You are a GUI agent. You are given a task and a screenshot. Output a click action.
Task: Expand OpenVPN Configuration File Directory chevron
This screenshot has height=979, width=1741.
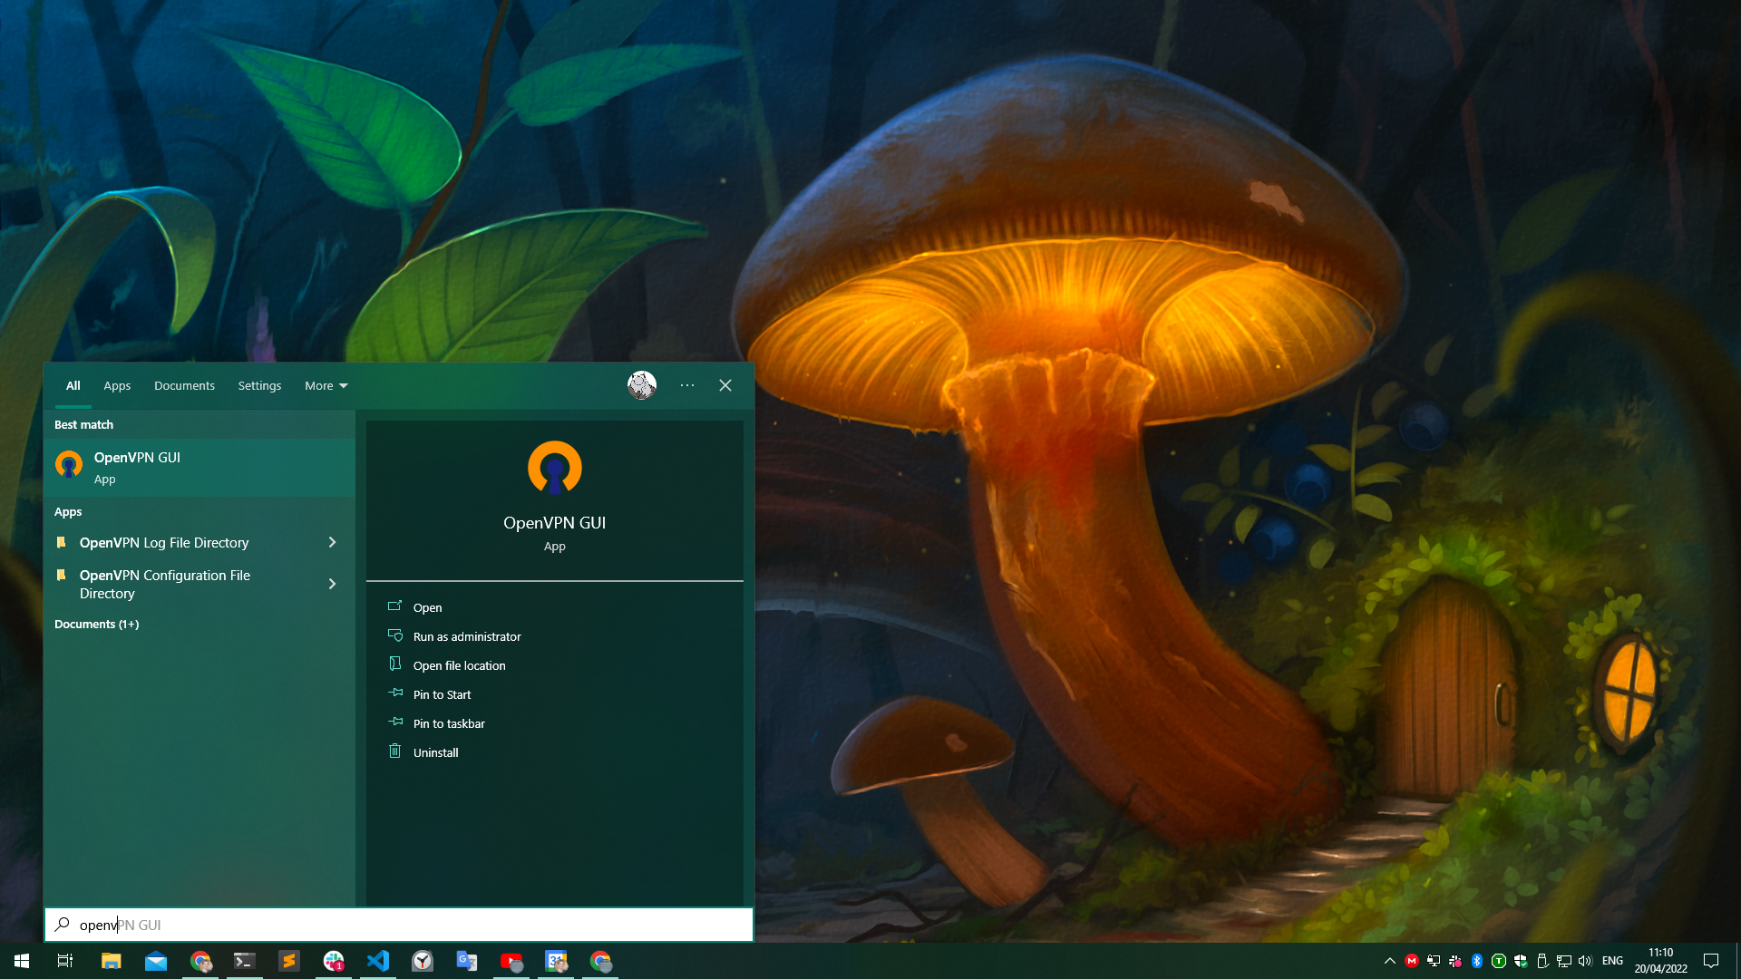(332, 584)
